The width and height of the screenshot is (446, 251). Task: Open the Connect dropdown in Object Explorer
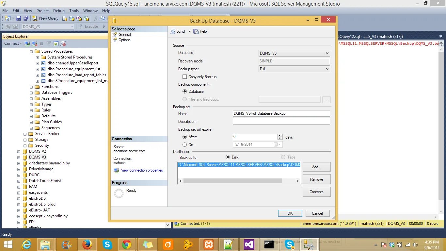click(x=13, y=43)
